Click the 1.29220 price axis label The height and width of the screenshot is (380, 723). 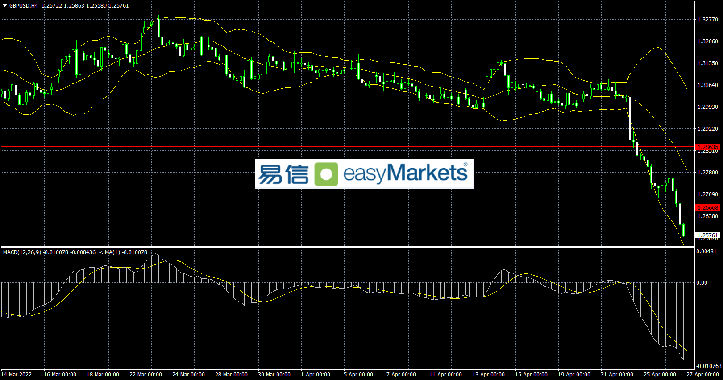click(708, 129)
